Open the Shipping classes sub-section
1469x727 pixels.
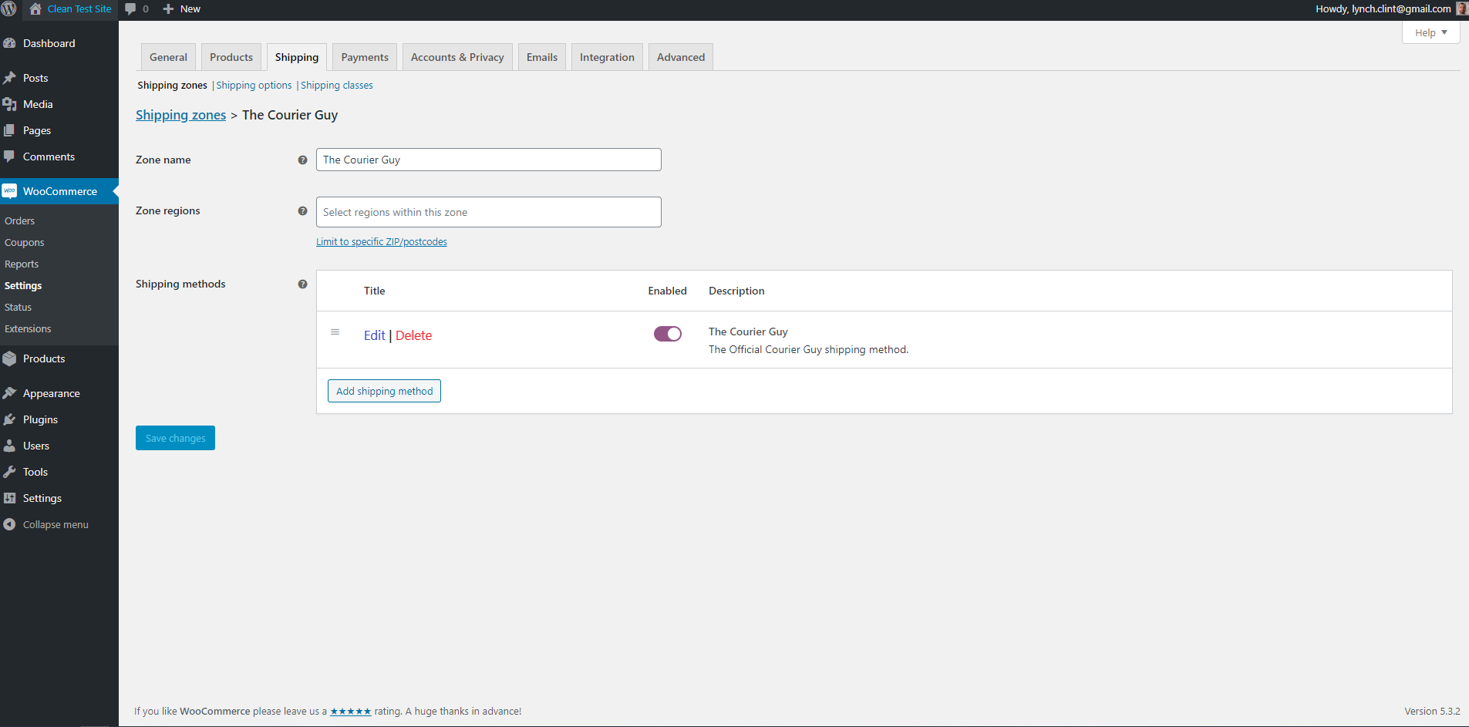(x=337, y=85)
